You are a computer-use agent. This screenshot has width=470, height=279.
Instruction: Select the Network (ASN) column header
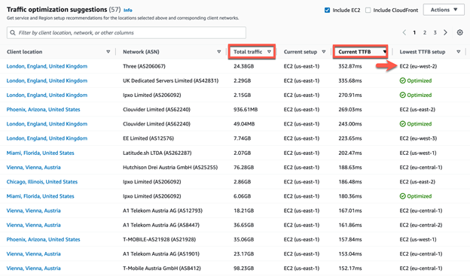point(141,52)
